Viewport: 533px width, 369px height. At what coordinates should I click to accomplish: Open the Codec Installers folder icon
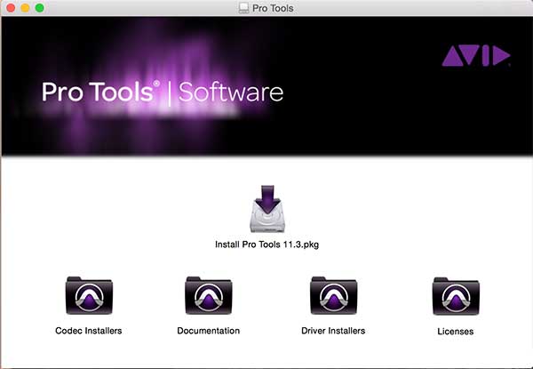click(89, 295)
